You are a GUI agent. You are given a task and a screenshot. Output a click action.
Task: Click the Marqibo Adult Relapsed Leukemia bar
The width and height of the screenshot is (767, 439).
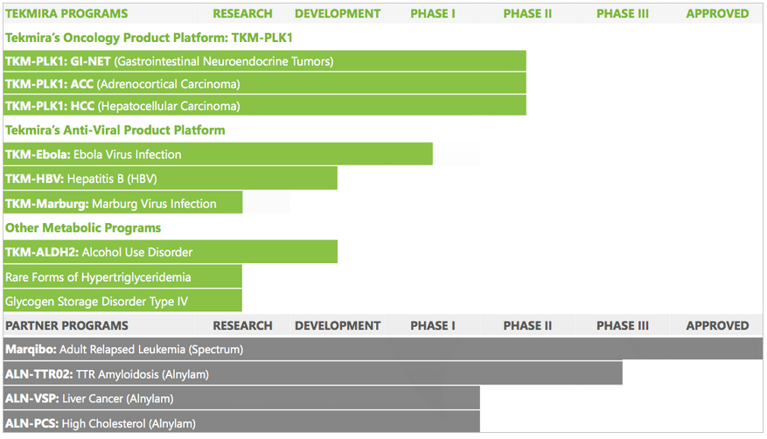(x=383, y=349)
